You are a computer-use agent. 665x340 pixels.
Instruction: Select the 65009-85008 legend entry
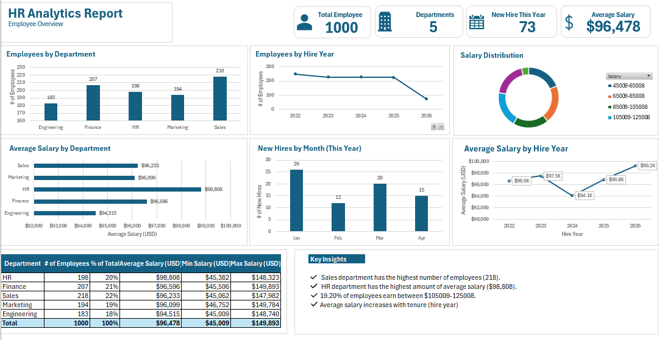click(x=625, y=96)
